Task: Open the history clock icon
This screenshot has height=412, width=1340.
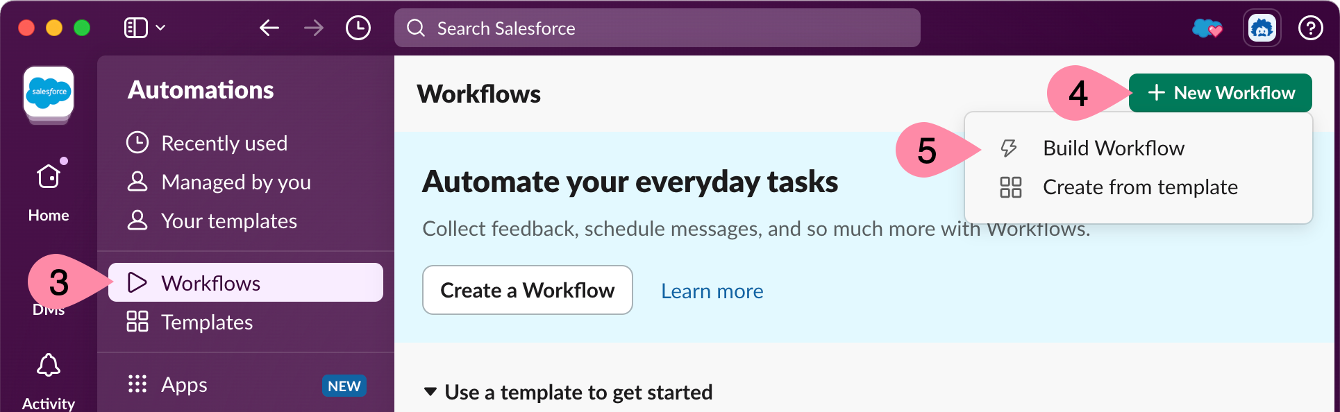Action: (358, 28)
